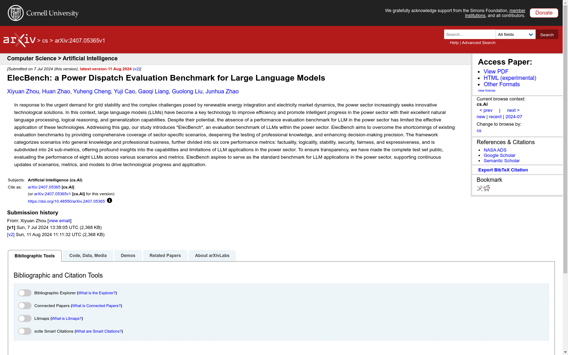The image size is (568, 355).
Task: Open the new listings link
Action: [x=481, y=117]
